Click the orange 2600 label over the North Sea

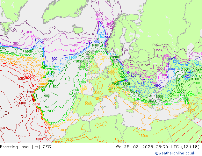(106, 57)
